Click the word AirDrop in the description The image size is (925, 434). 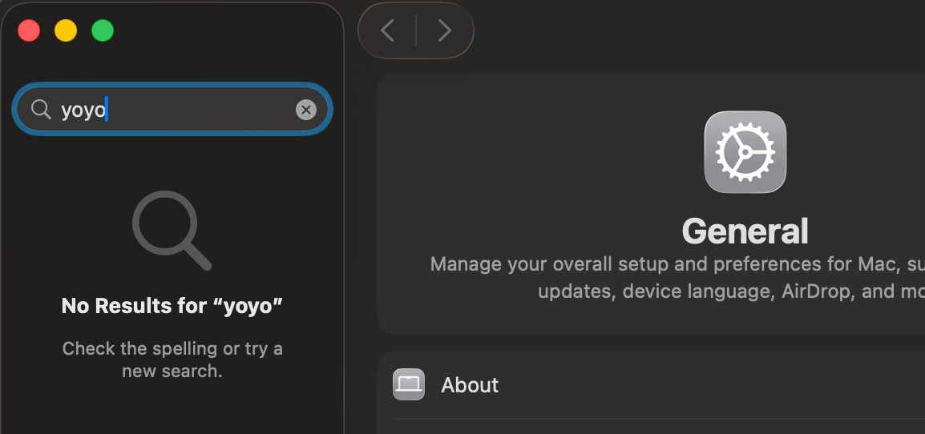click(x=814, y=291)
